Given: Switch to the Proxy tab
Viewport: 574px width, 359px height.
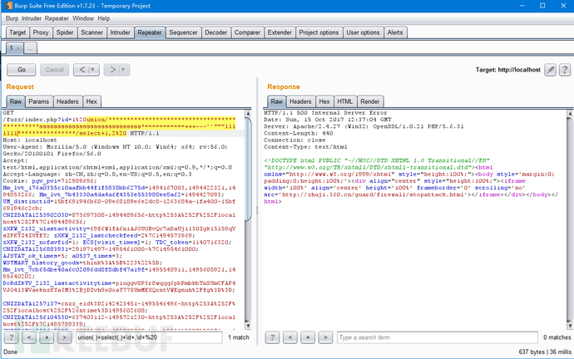Looking at the screenshot, I should [41, 32].
